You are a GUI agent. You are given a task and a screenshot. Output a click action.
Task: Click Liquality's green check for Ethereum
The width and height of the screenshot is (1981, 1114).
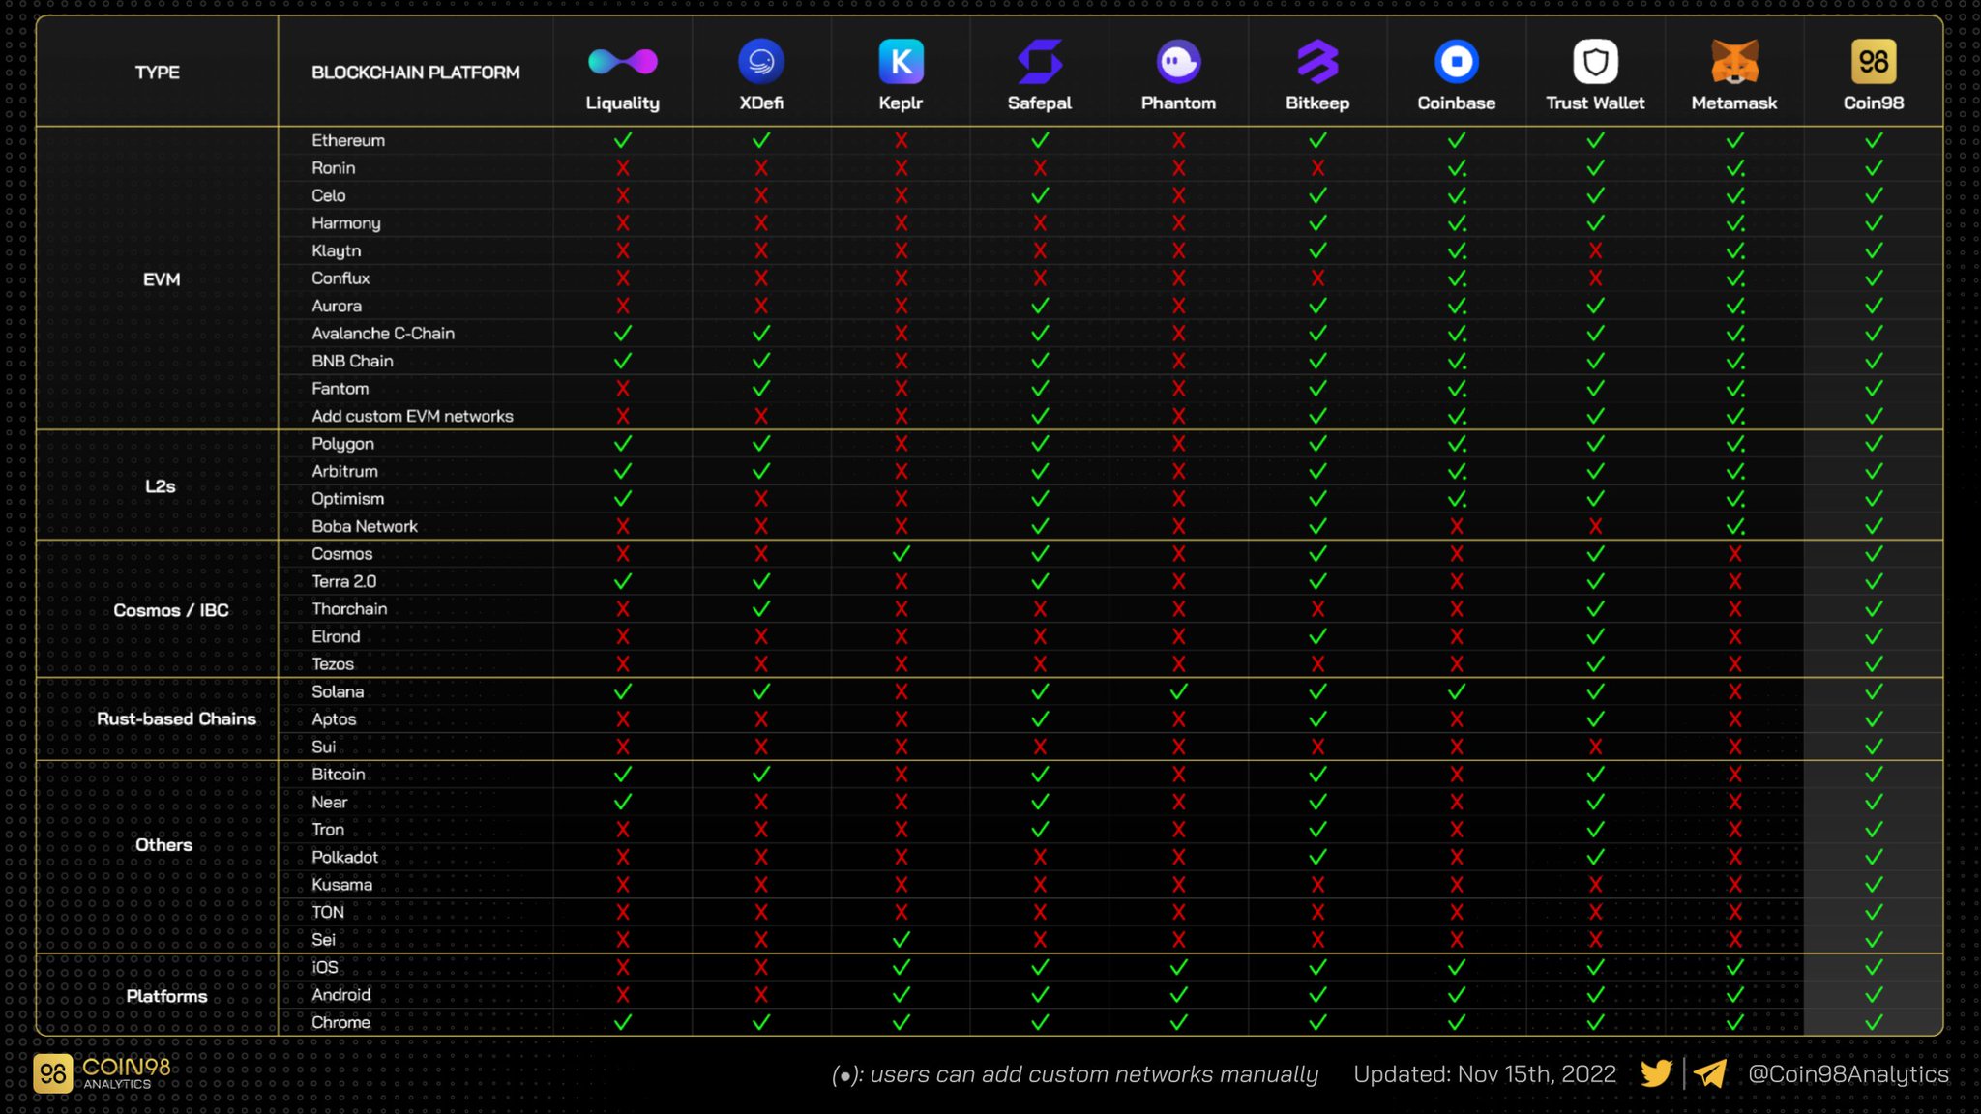623,140
